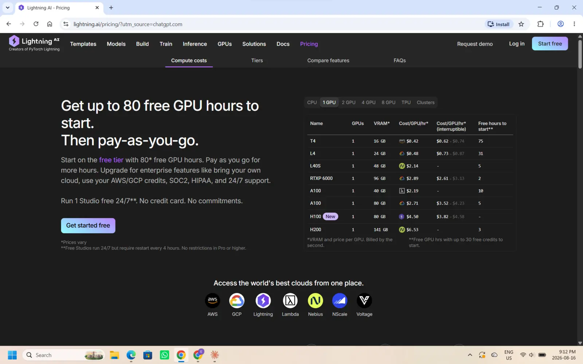The width and height of the screenshot is (583, 364).
Task: Open the Chrome three-dot menu
Action: pos(574,24)
